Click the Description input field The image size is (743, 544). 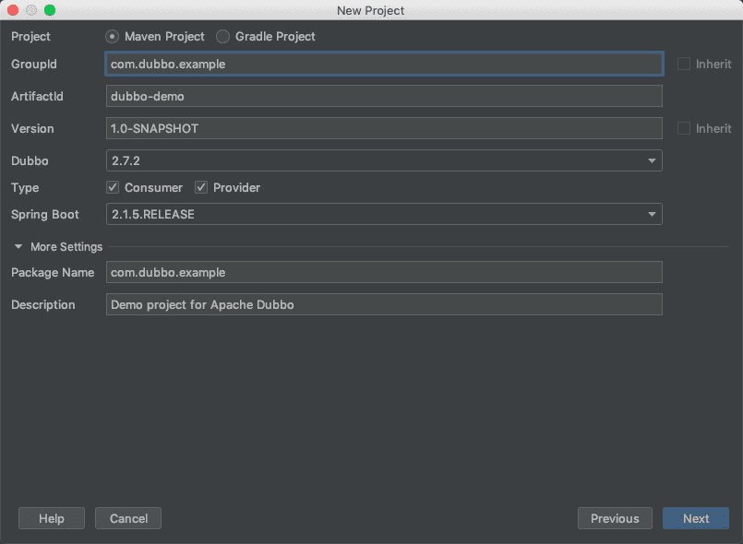(384, 304)
